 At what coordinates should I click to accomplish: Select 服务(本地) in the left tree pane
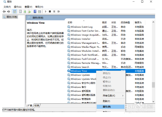coord(10,17)
